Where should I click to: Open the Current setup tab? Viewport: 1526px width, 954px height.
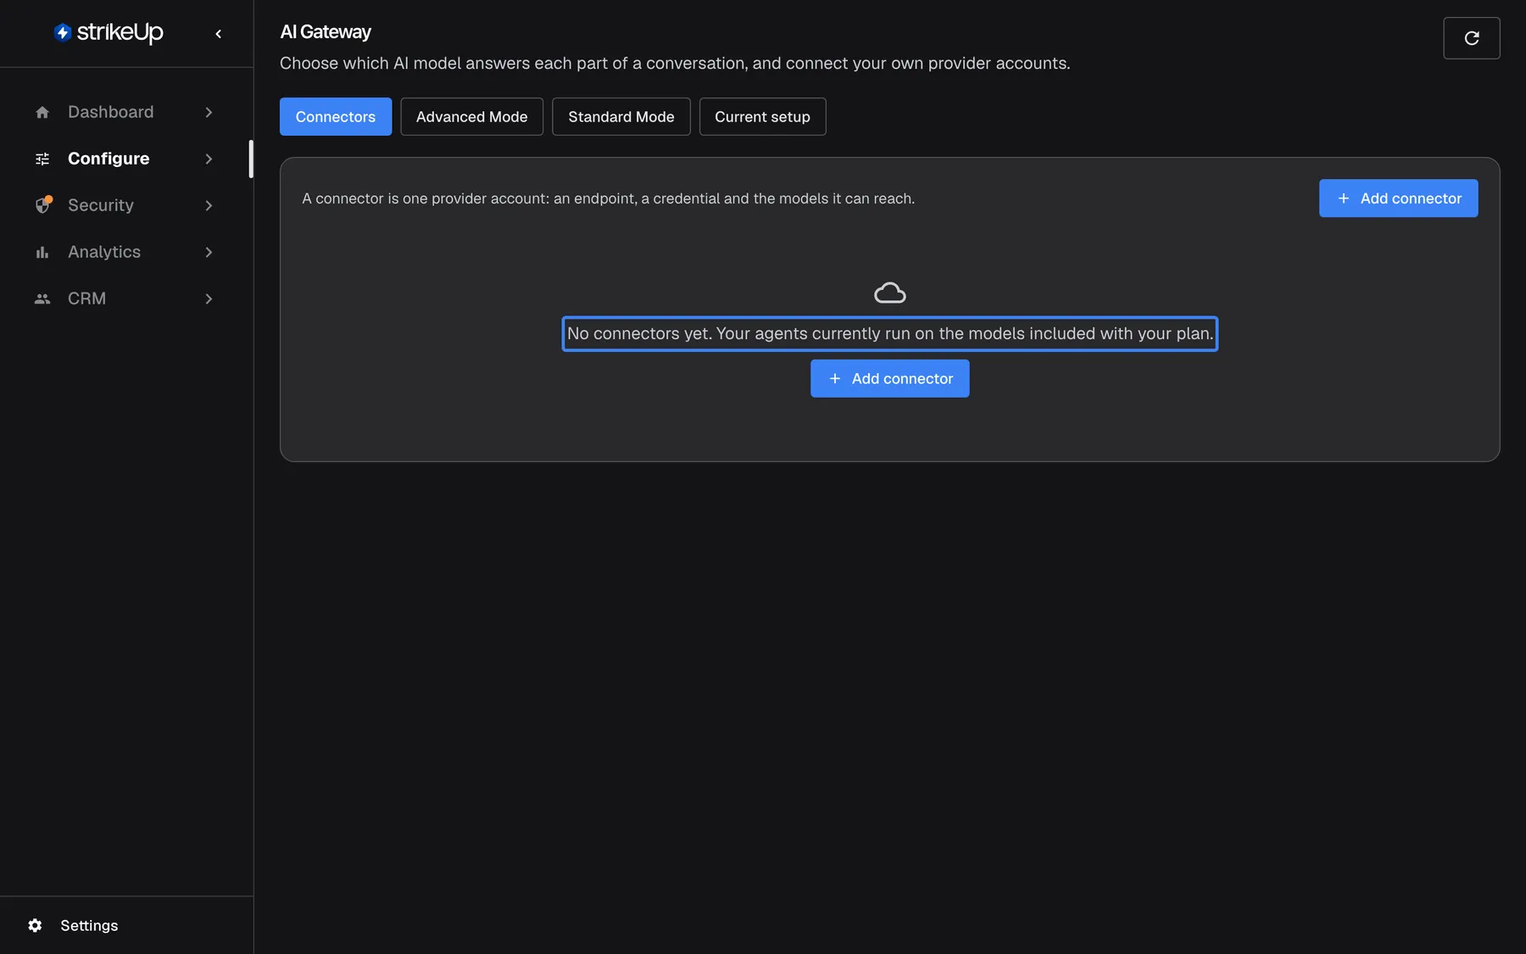[762, 116]
